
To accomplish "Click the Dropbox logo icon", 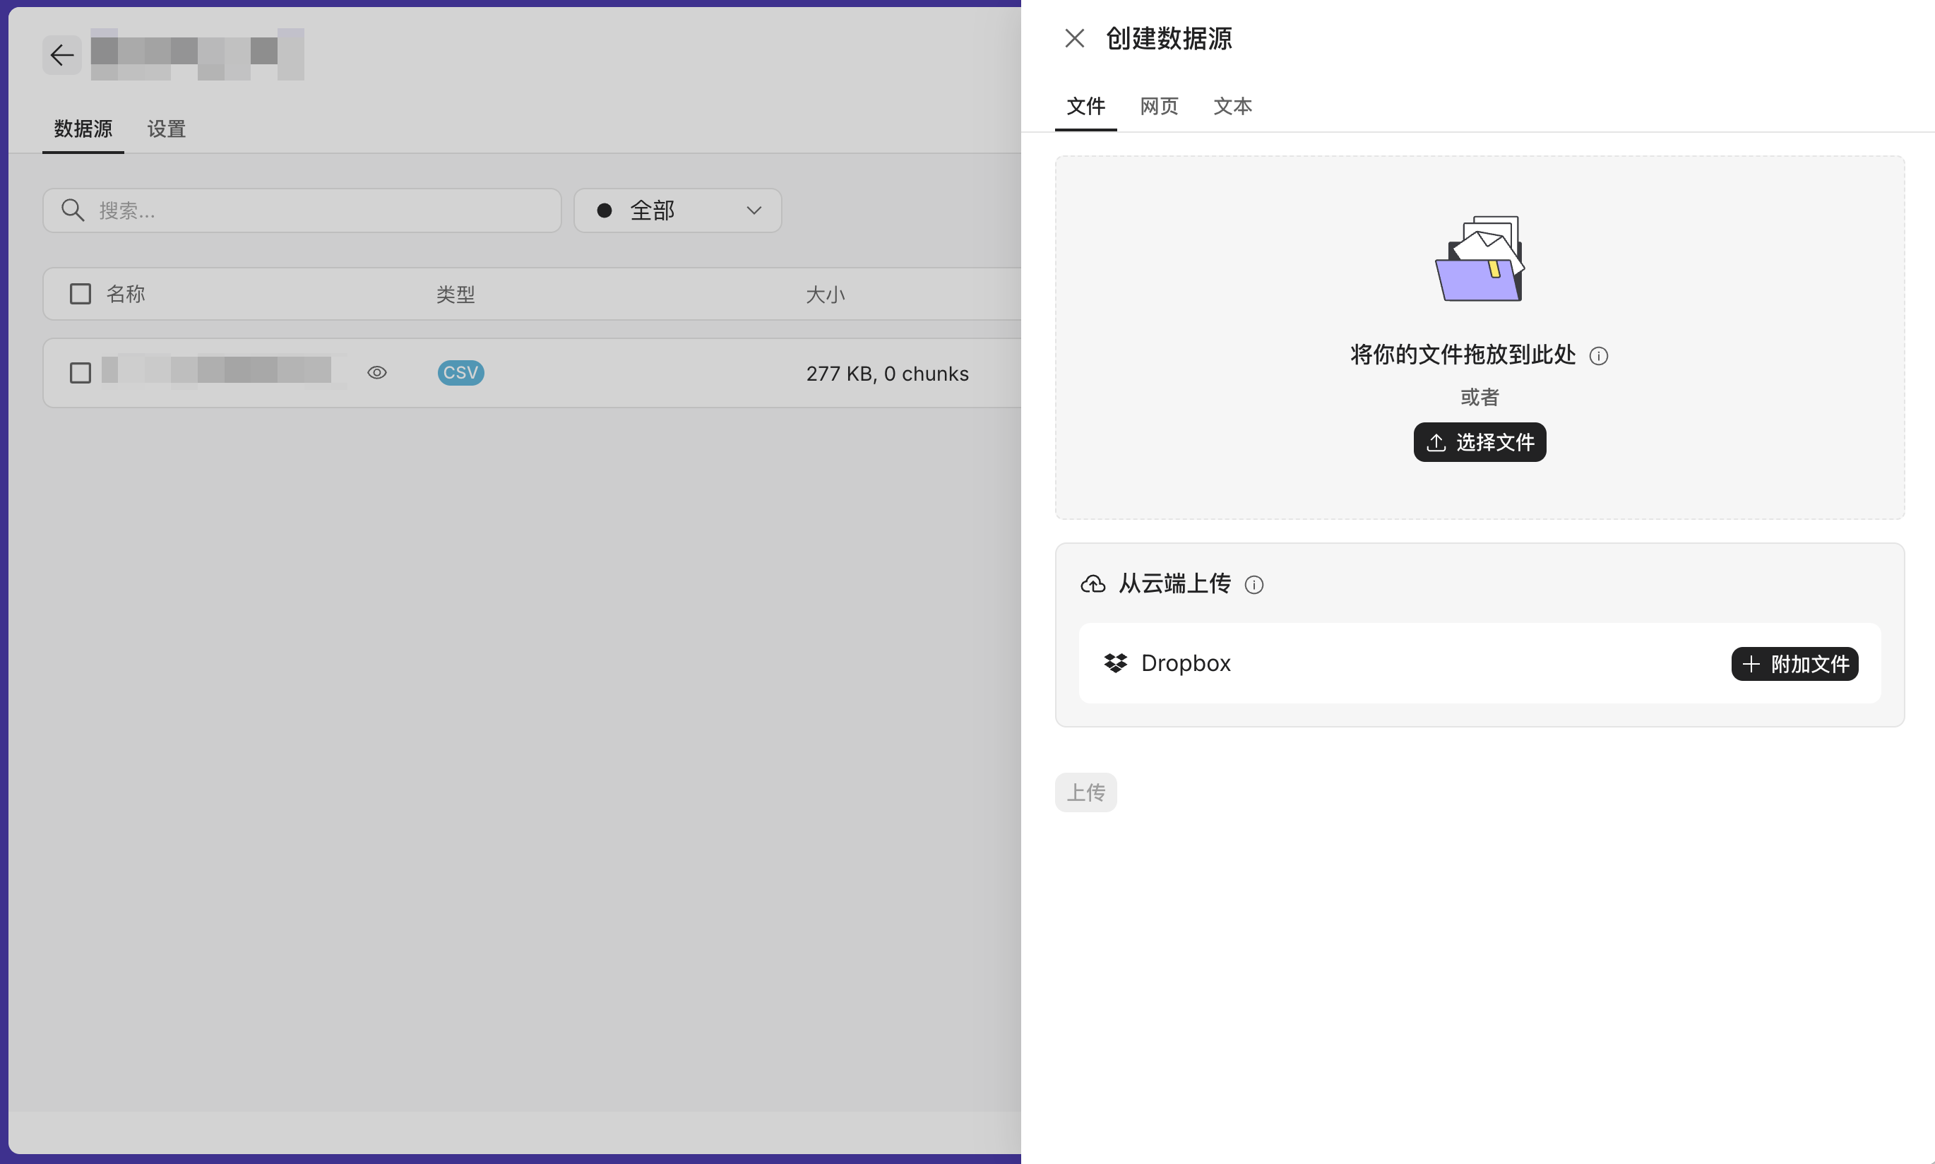I will 1115,663.
